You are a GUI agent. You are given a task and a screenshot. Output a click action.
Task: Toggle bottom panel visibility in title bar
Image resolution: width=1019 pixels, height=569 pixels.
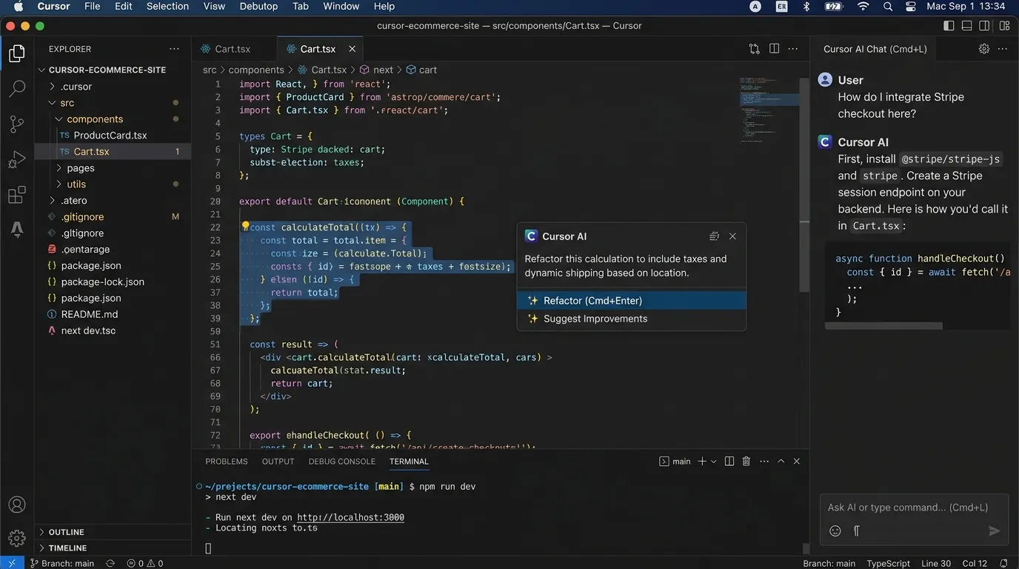(966, 26)
